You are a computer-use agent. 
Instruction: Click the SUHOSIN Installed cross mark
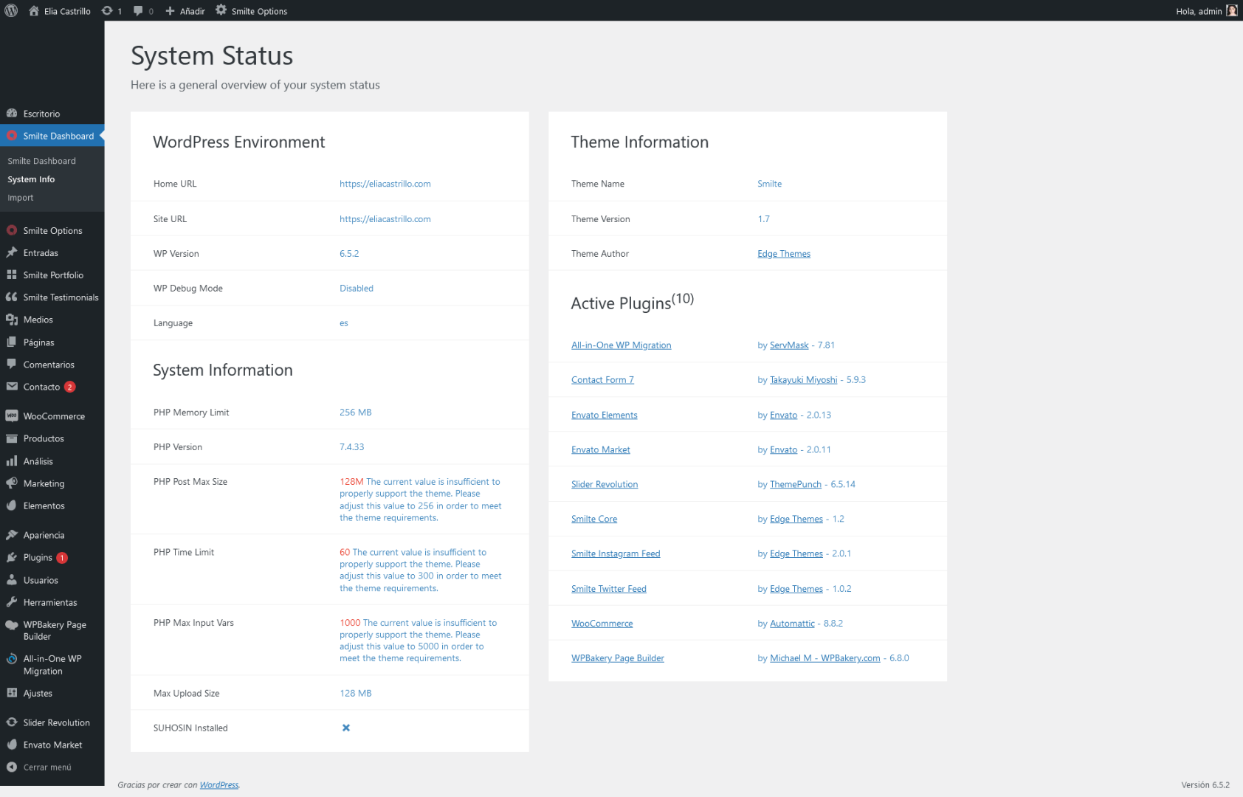pos(345,728)
